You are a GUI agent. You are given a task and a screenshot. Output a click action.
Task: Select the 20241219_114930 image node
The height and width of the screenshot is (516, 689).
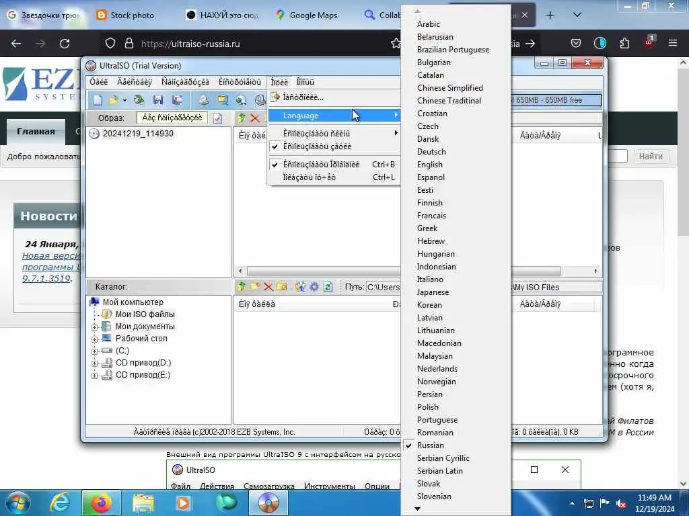pyautogui.click(x=138, y=134)
